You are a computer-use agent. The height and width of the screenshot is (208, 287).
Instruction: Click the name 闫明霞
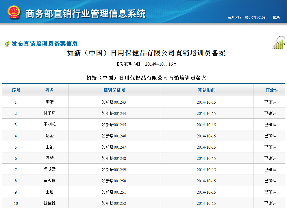coord(49,169)
